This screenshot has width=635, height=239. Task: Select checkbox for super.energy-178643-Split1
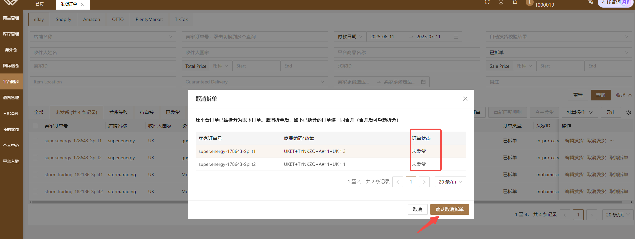[x=35, y=141]
